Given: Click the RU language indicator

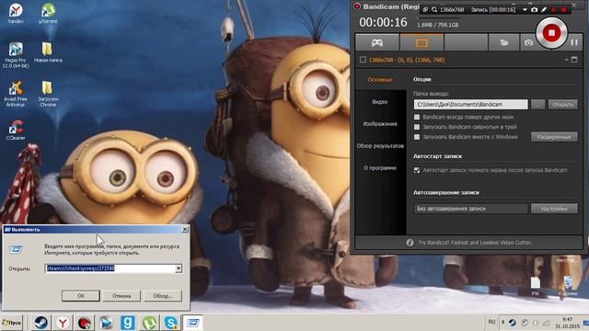Looking at the screenshot, I should tap(491, 322).
